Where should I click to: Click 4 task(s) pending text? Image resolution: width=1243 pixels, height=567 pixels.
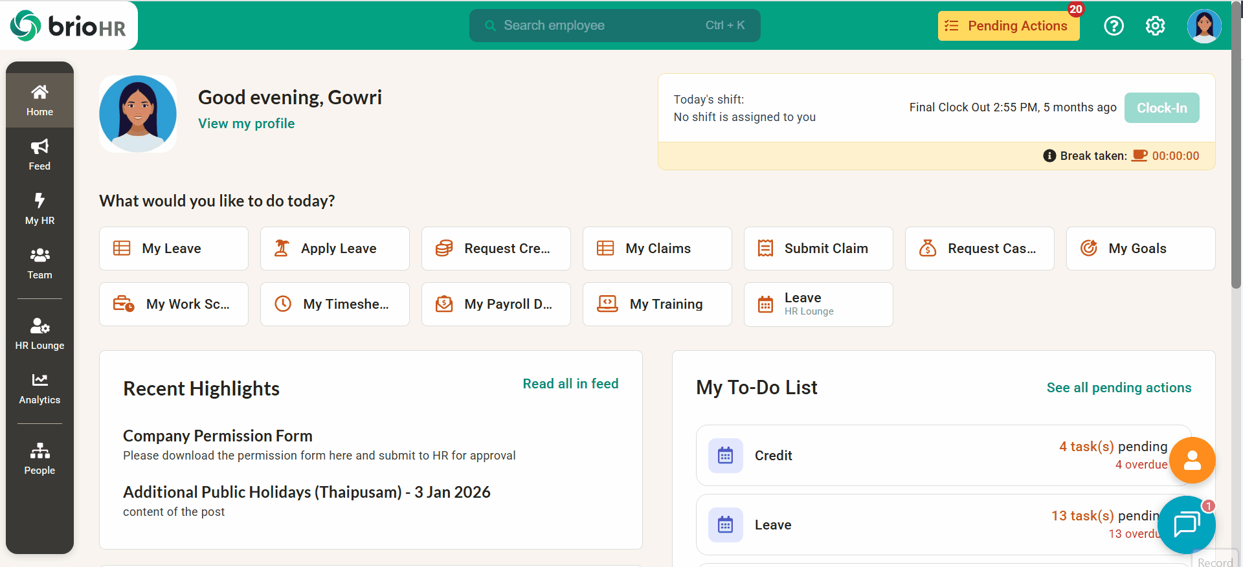coord(1113,447)
